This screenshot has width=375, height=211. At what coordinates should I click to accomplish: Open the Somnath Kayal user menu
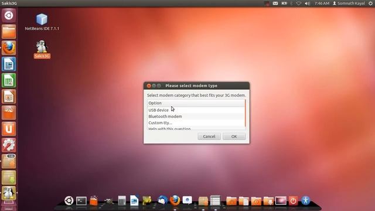[x=349, y=4]
